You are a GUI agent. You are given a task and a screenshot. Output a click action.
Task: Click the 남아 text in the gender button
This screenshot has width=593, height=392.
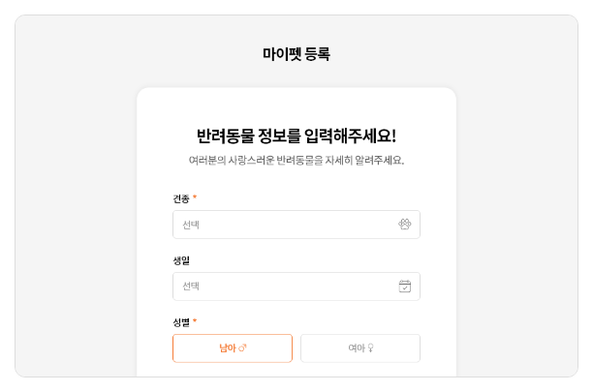tap(227, 348)
